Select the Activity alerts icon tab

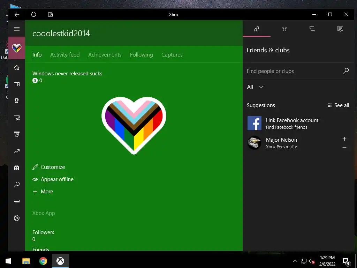pos(340,29)
